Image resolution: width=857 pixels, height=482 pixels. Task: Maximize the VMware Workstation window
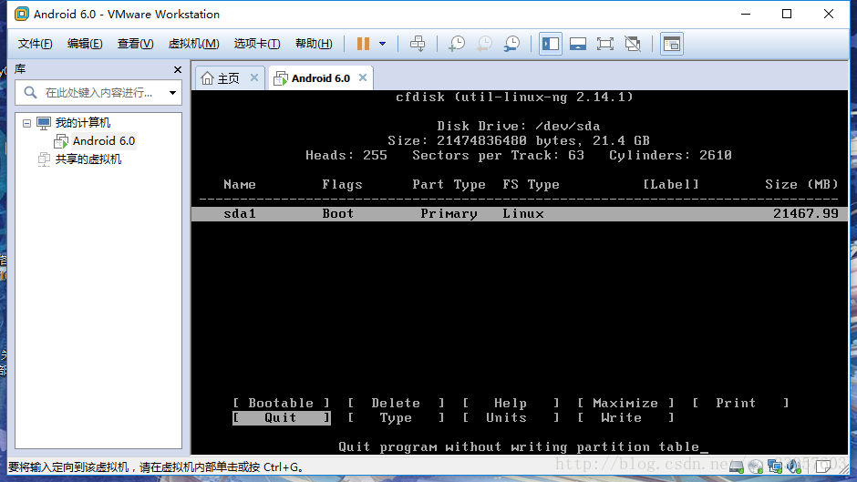point(787,14)
